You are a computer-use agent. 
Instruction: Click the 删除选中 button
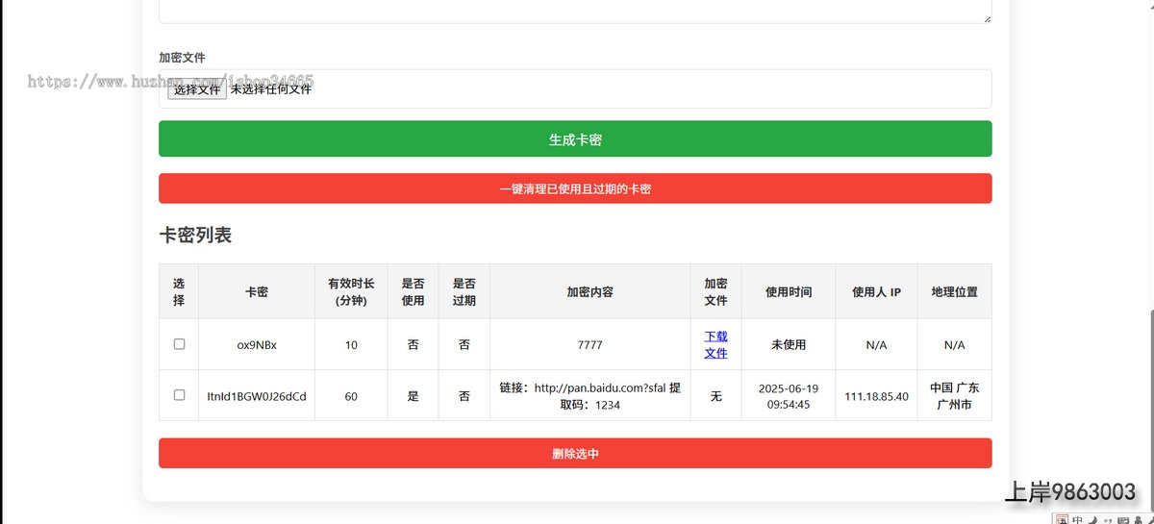pyautogui.click(x=575, y=454)
